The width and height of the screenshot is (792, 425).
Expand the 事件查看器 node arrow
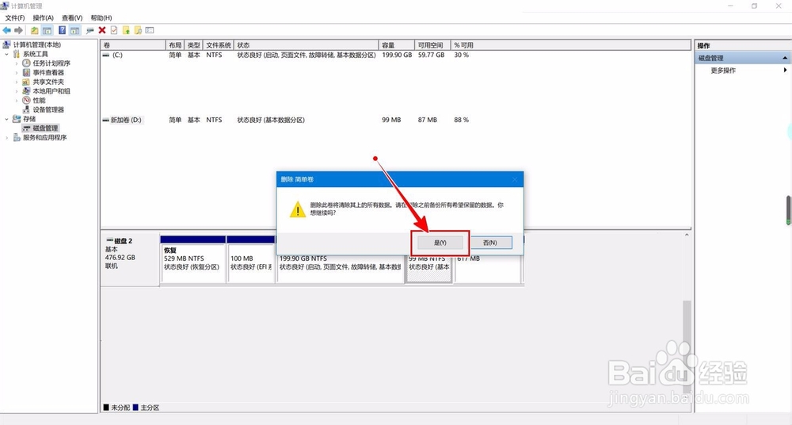(x=16, y=72)
